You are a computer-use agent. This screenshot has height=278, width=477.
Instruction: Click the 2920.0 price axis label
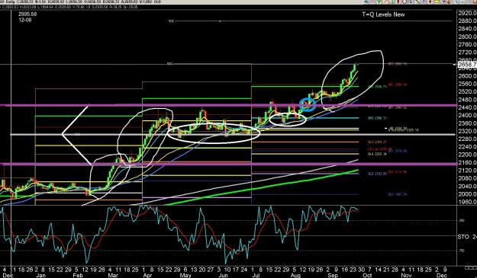(x=467, y=13)
